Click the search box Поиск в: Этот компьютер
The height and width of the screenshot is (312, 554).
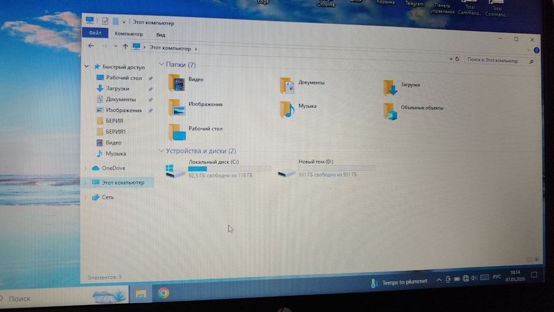point(497,61)
